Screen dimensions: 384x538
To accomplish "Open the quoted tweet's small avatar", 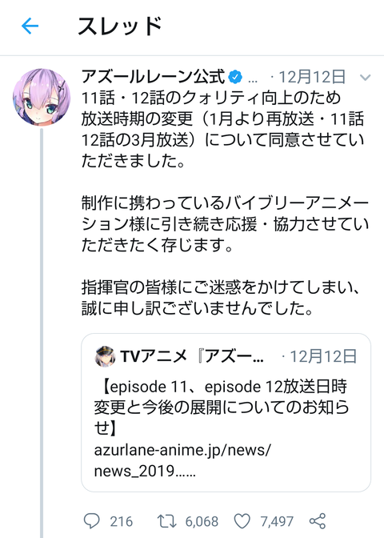I will [x=105, y=356].
